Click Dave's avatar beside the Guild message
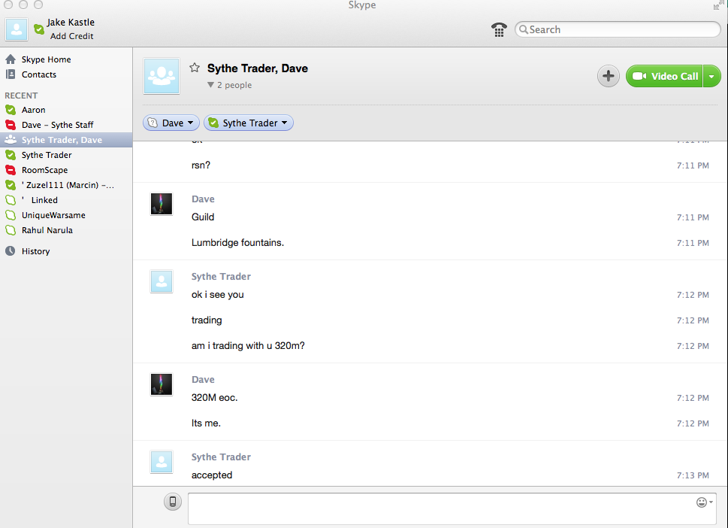Viewport: 728px width, 528px height. point(162,204)
